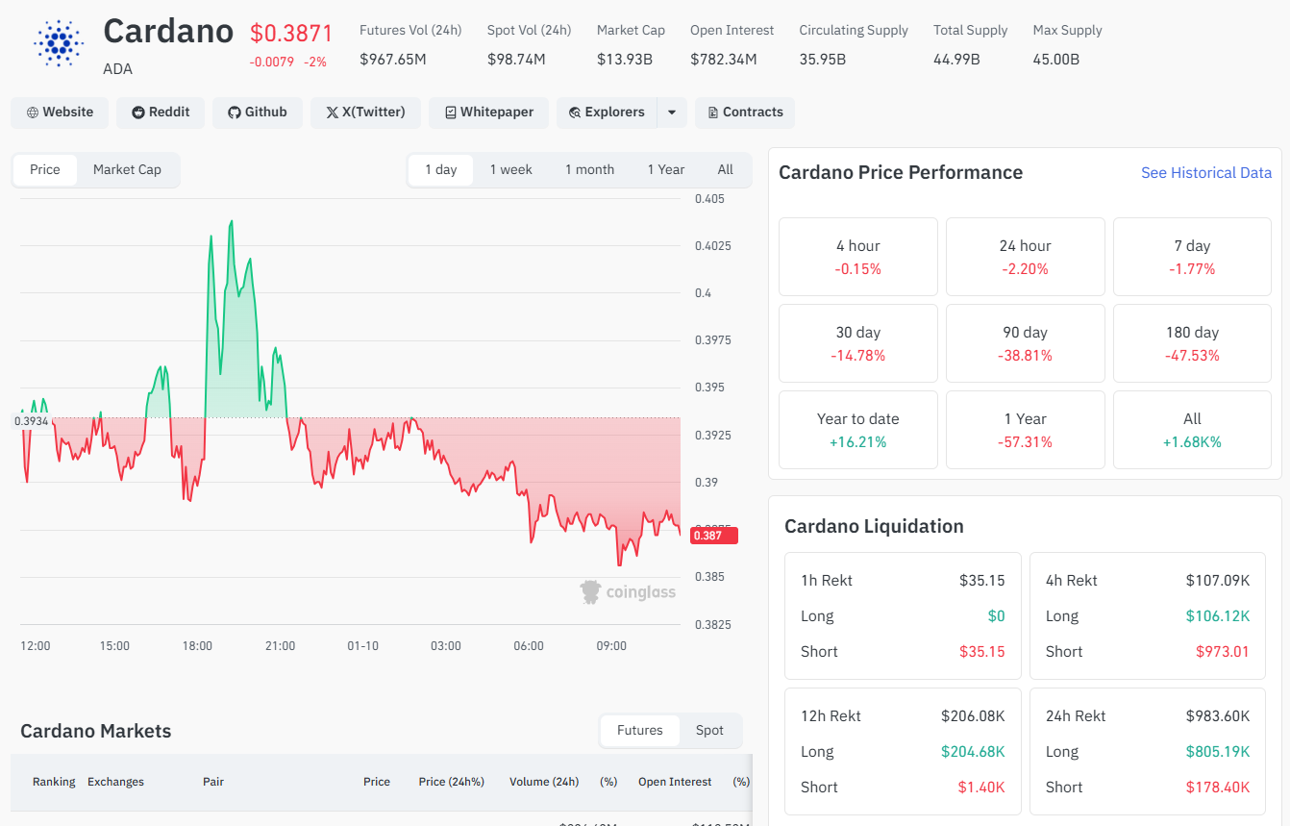1290x826 pixels.
Task: Show the 1 Year chart range
Action: coord(665,170)
